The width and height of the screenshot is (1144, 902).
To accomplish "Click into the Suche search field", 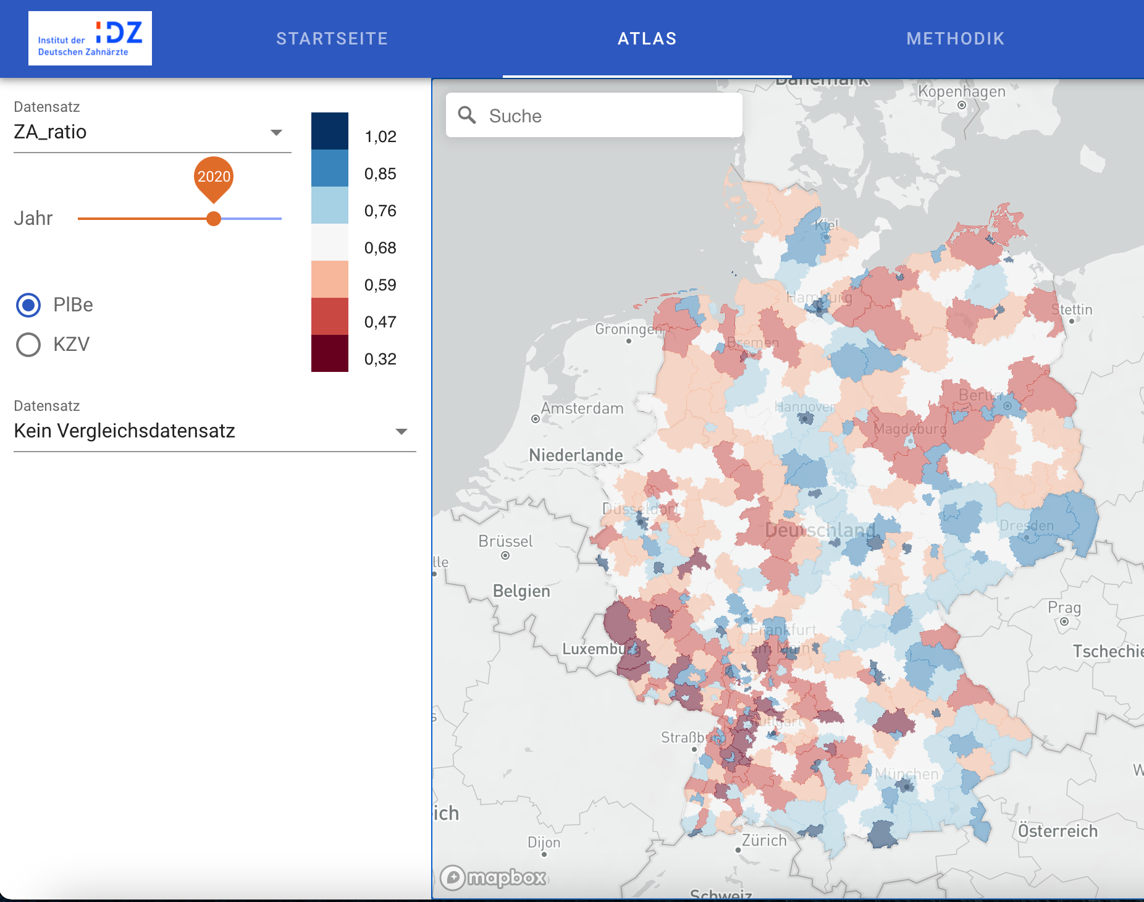I will click(x=605, y=116).
